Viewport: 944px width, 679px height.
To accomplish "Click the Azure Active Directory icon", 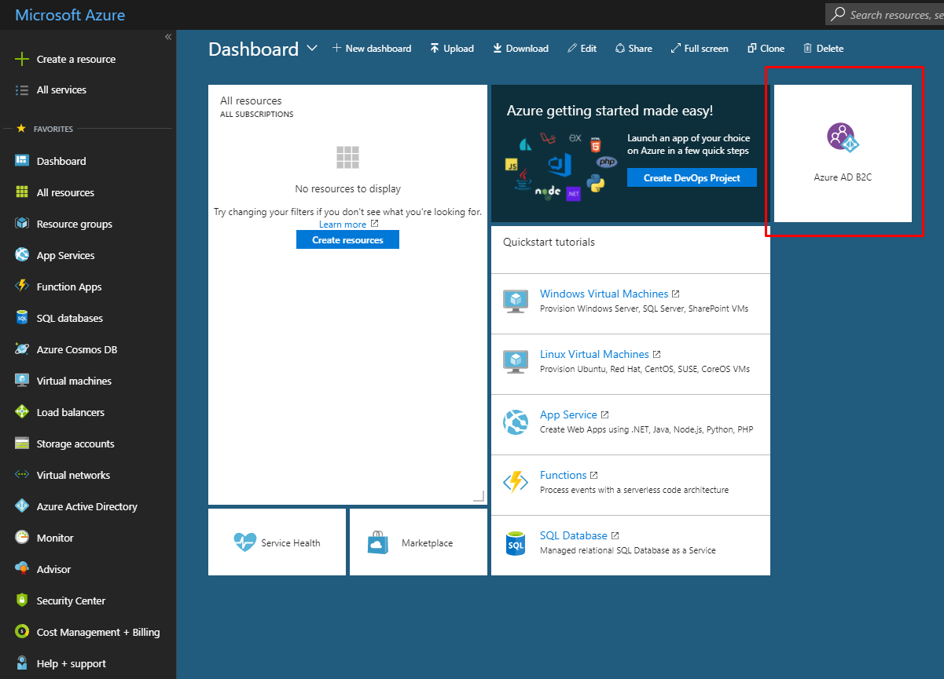I will [x=22, y=506].
